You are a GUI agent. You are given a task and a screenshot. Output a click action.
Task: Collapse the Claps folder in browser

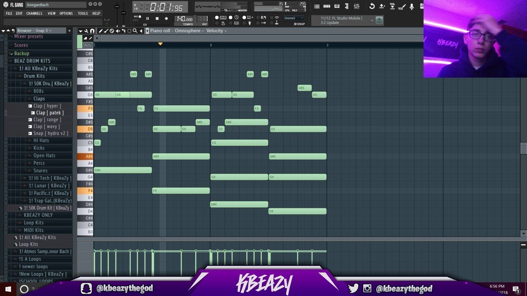coord(39,99)
